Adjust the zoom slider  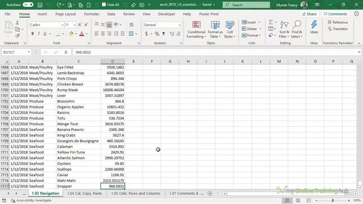click(x=332, y=200)
